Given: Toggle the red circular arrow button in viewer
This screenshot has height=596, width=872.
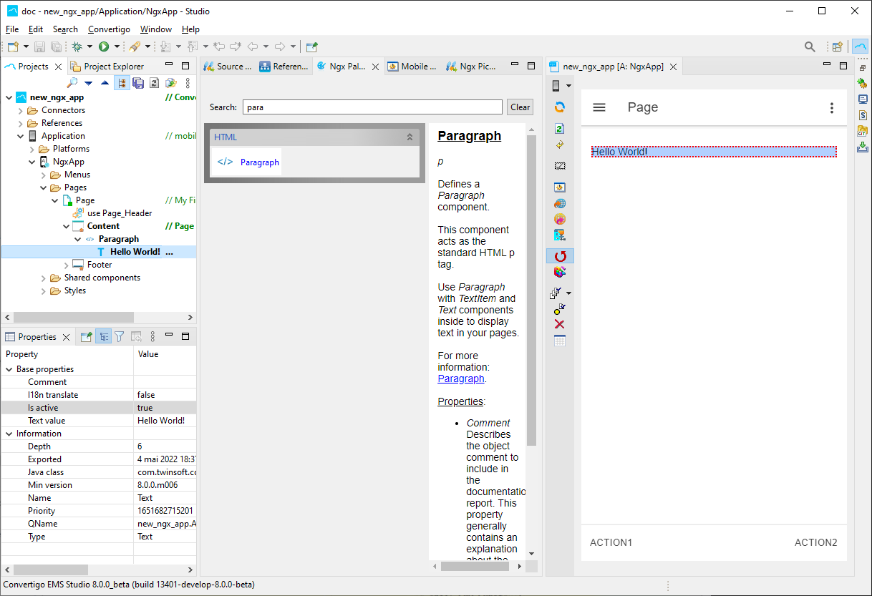Looking at the screenshot, I should click(560, 256).
